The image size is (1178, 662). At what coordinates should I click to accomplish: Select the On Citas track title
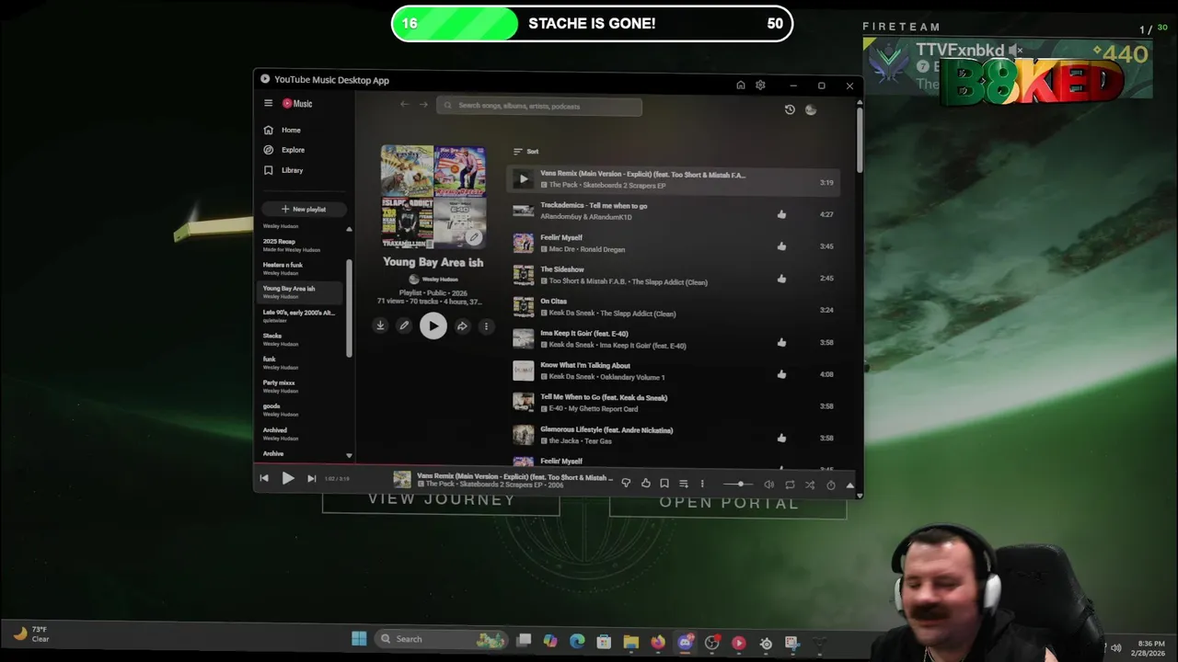(x=553, y=302)
